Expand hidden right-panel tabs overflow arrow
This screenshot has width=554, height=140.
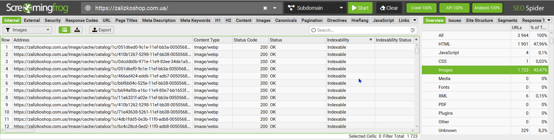click(x=549, y=20)
